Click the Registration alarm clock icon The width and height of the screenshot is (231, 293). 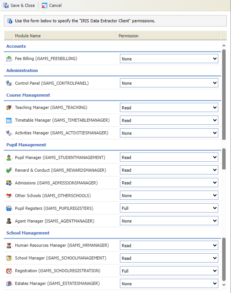(9, 271)
